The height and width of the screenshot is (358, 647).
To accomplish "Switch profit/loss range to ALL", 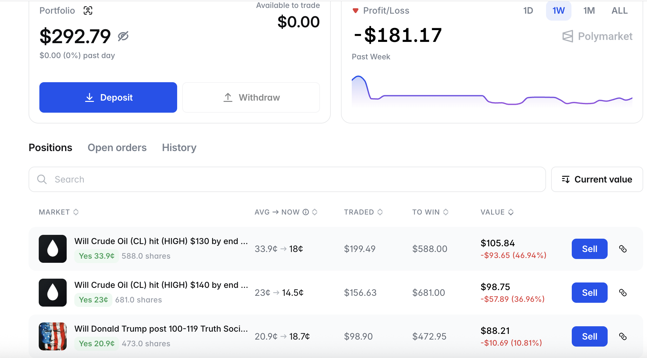I will pyautogui.click(x=619, y=11).
